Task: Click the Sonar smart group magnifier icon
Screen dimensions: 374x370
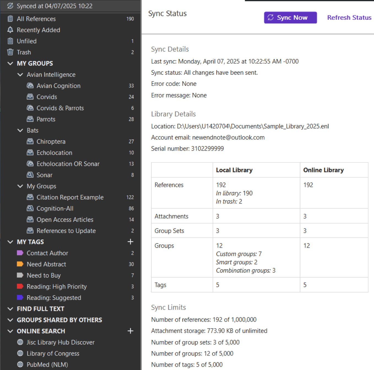Action: click(x=30, y=175)
